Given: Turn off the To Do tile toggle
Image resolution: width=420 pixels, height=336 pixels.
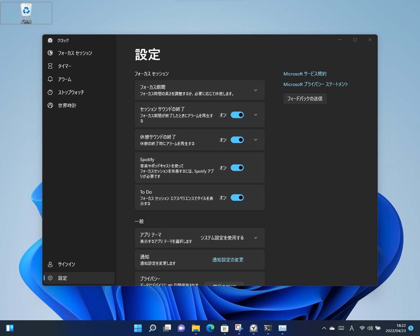Looking at the screenshot, I should tap(237, 198).
